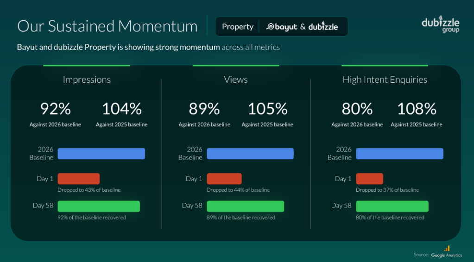Click '80% of the baseline recovered' text
The width and height of the screenshot is (474, 262).
tap(390, 217)
